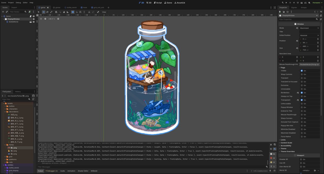Run the current scene
Screen dimensions: 324x174
coord(301,2)
